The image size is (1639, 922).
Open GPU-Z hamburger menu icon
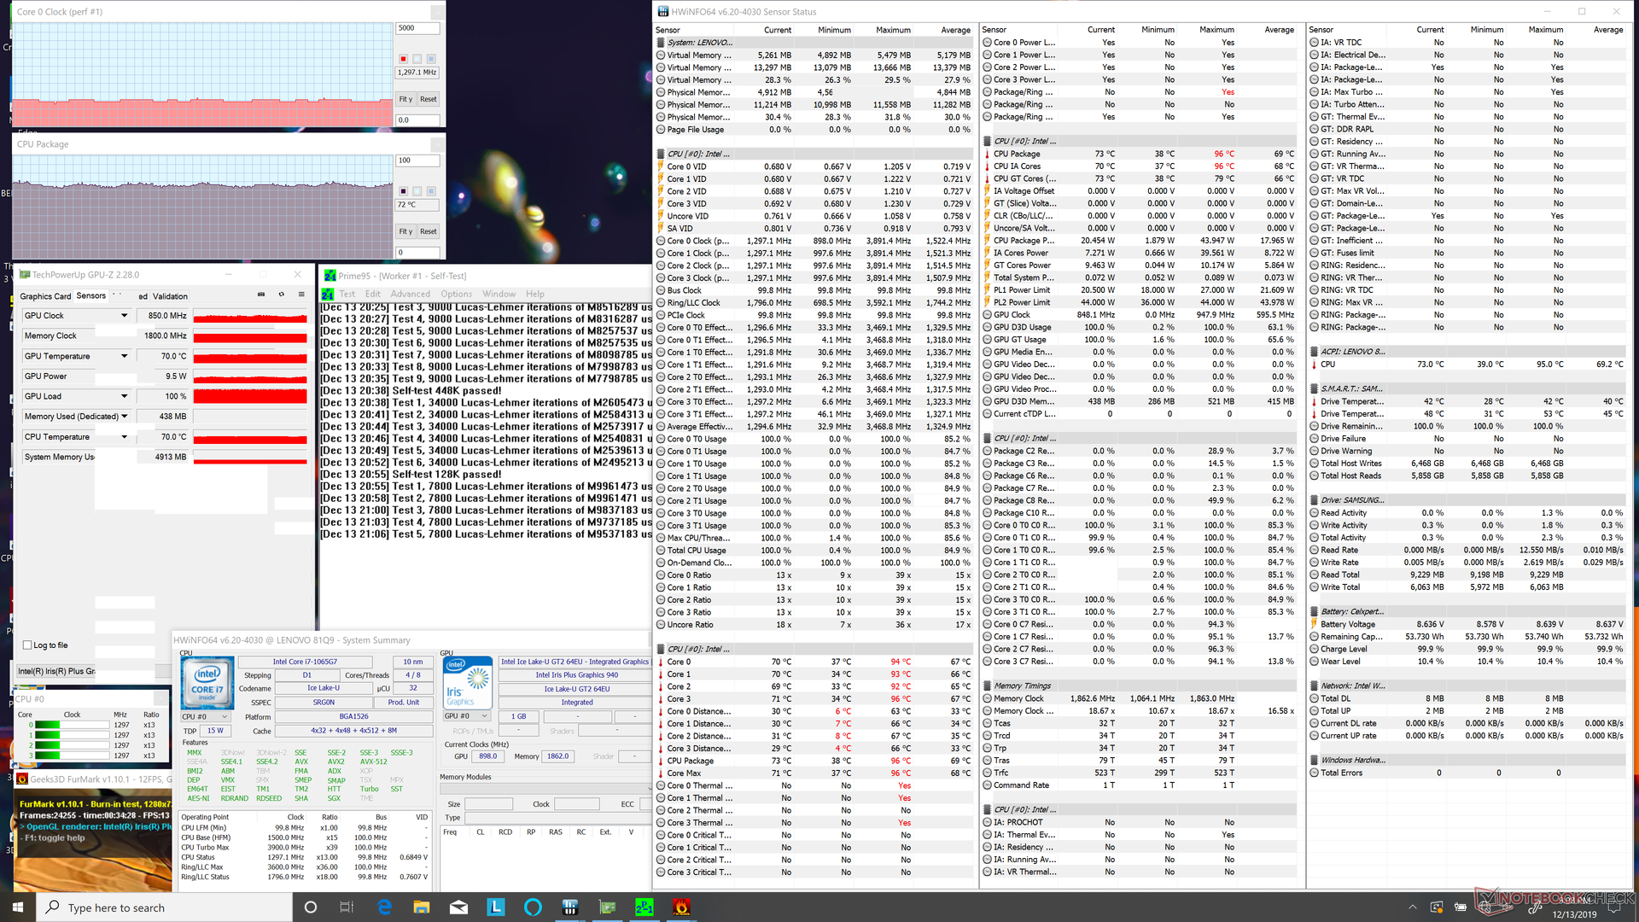pos(301,295)
